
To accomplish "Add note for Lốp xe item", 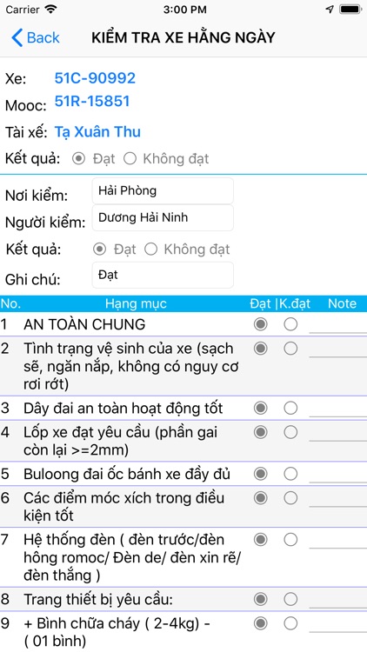I will [338, 433].
